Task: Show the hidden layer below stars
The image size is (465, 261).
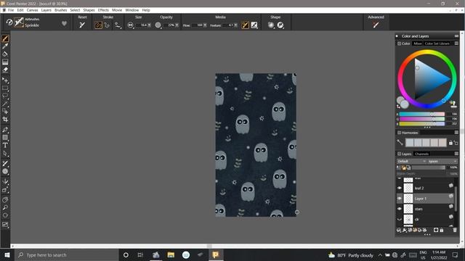Action: [x=400, y=219]
